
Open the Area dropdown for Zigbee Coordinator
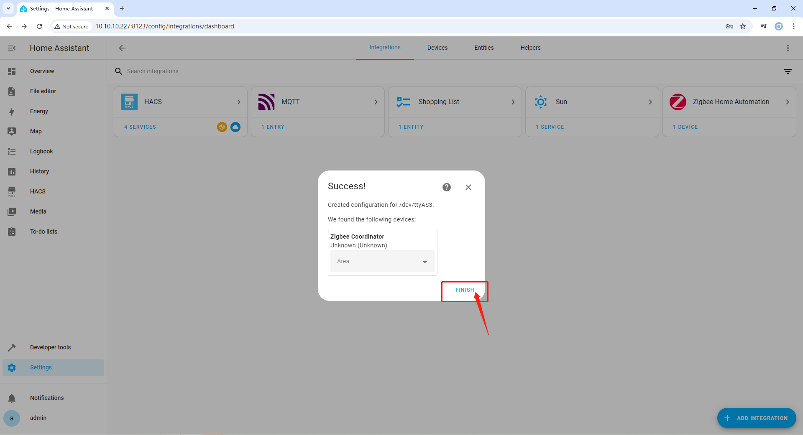[382, 262]
